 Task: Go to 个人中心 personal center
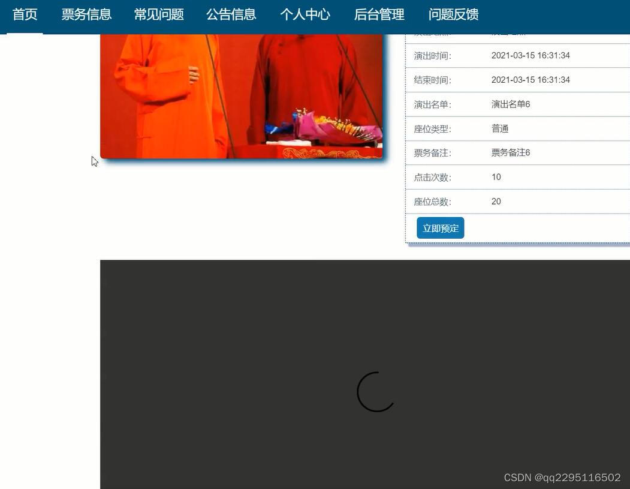[x=305, y=13]
